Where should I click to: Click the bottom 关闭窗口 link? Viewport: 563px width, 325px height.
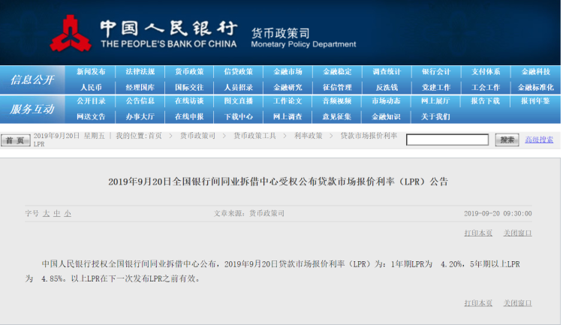(x=517, y=302)
